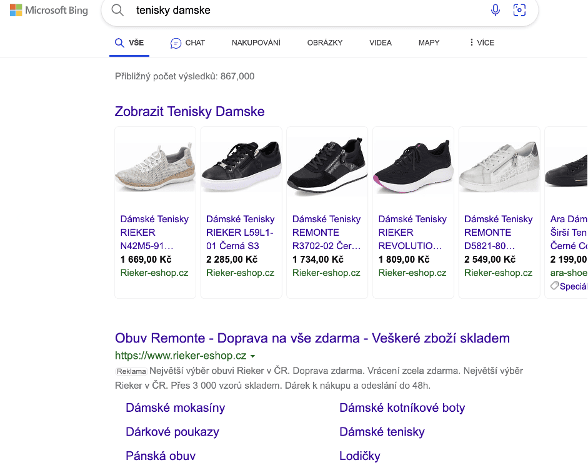The width and height of the screenshot is (588, 468).
Task: Select the Mapy tab
Action: pos(429,43)
